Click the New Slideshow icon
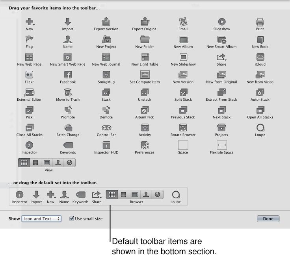This screenshot has height=259, width=290. coord(183,57)
